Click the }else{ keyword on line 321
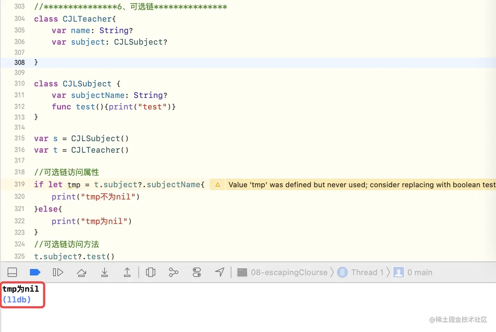Screen dimensions: 496x332 pos(48,209)
